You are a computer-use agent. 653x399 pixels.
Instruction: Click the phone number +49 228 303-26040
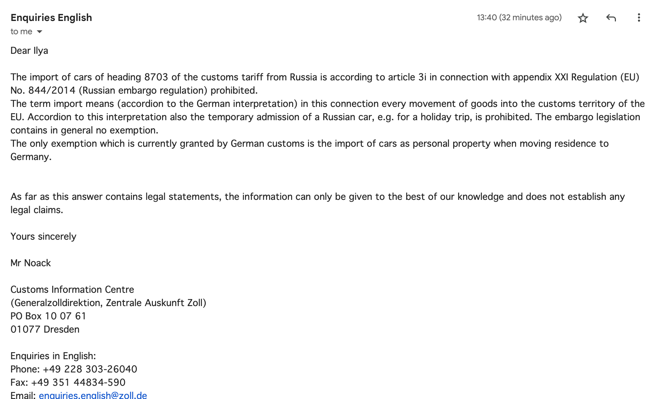point(90,369)
